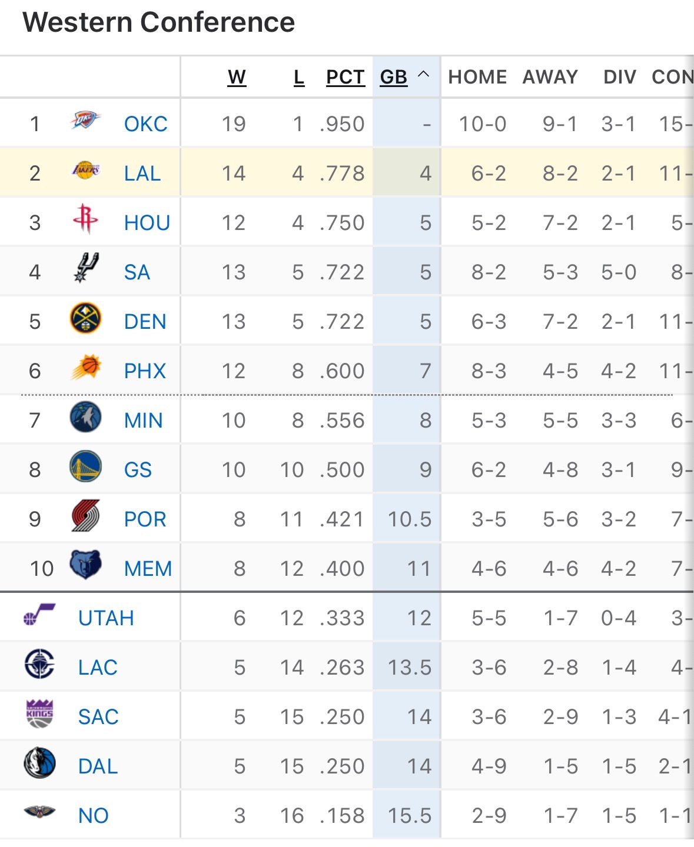694x847 pixels.
Task: Click the Utah Jazz logo
Action: coord(39,615)
